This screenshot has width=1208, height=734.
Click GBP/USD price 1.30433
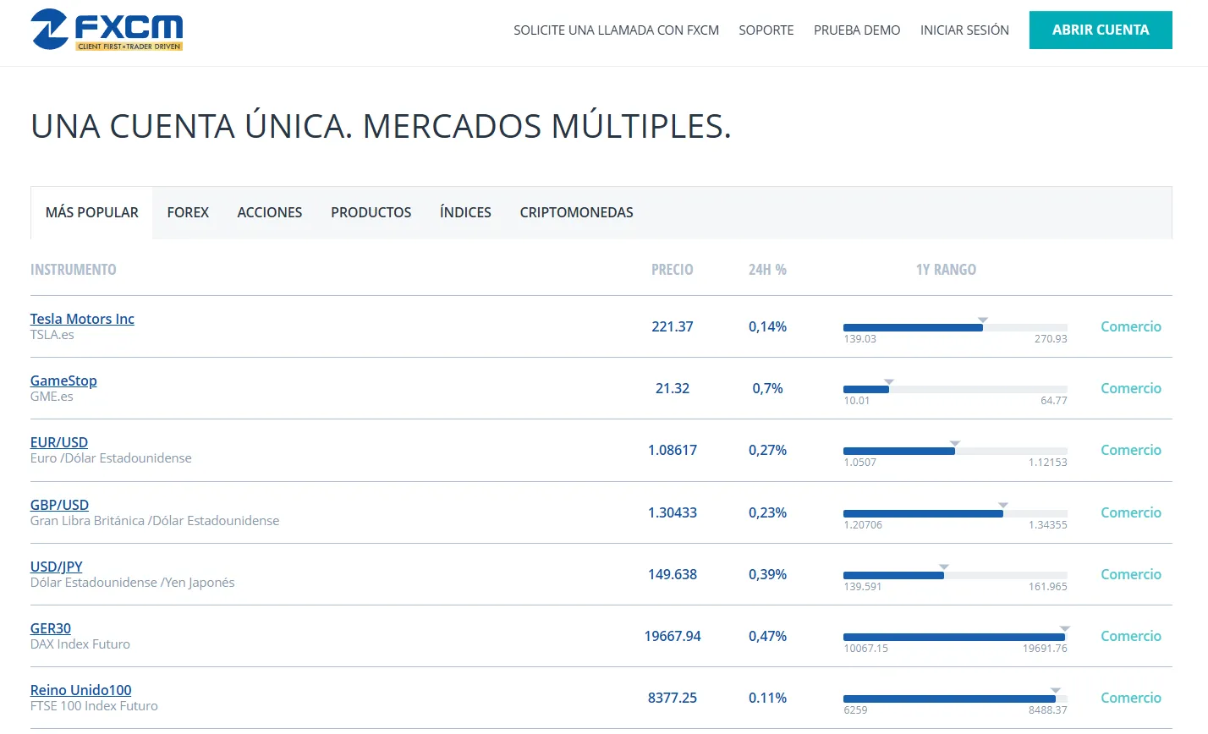673,512
